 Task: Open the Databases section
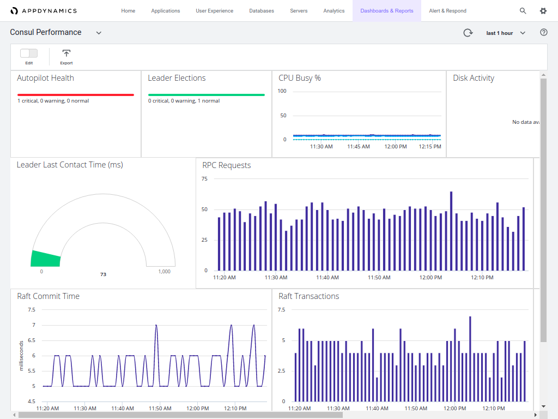262,10
